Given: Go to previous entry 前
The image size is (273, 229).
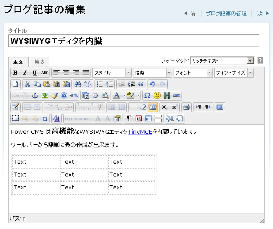Looking at the screenshot, I should [x=190, y=13].
